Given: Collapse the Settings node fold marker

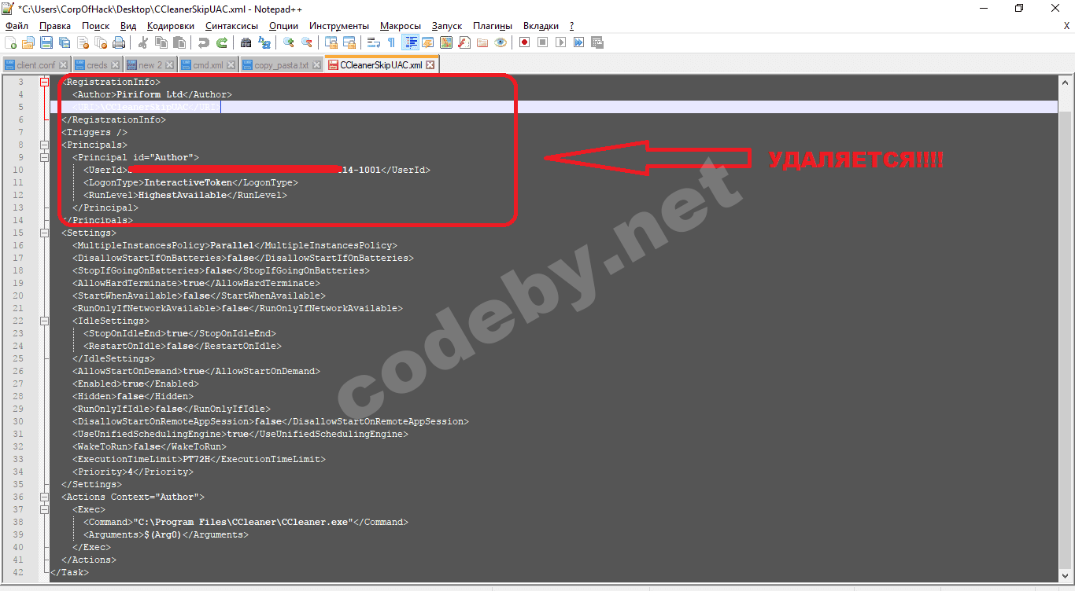Looking at the screenshot, I should click(x=44, y=233).
